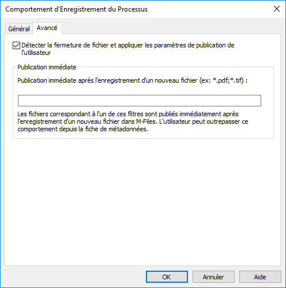Image resolution: width=286 pixels, height=288 pixels.
Task: Confirm the dialog with OK
Action: tap(167, 277)
